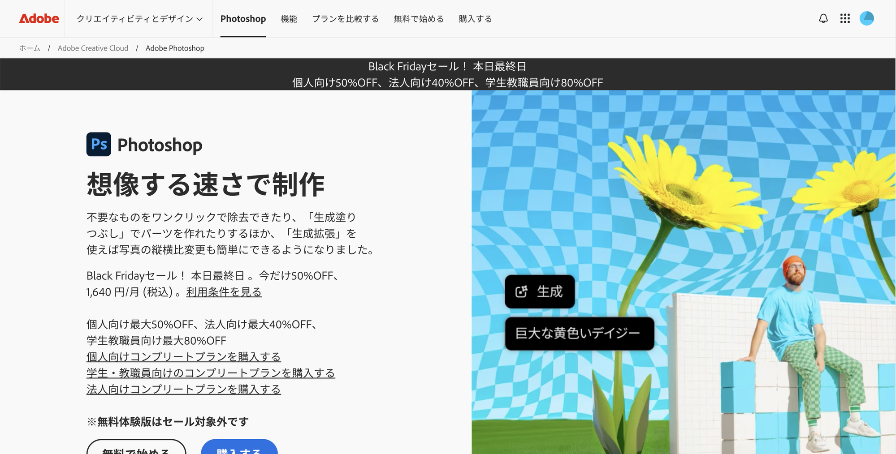Viewport: 896px width, 454px height.
Task: Click the generate sparkle icon in hero
Action: tap(521, 291)
